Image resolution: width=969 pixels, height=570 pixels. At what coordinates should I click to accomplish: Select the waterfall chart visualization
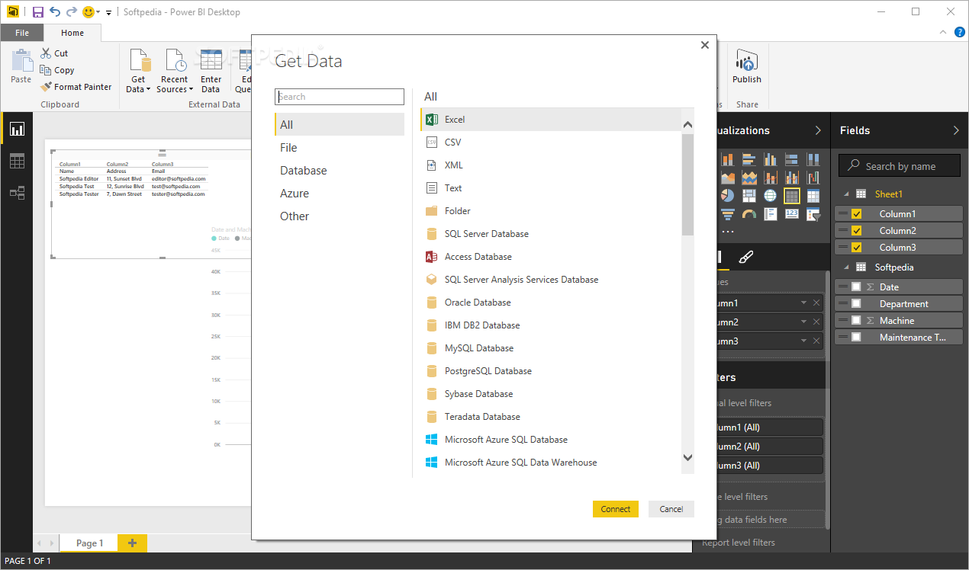(x=813, y=178)
